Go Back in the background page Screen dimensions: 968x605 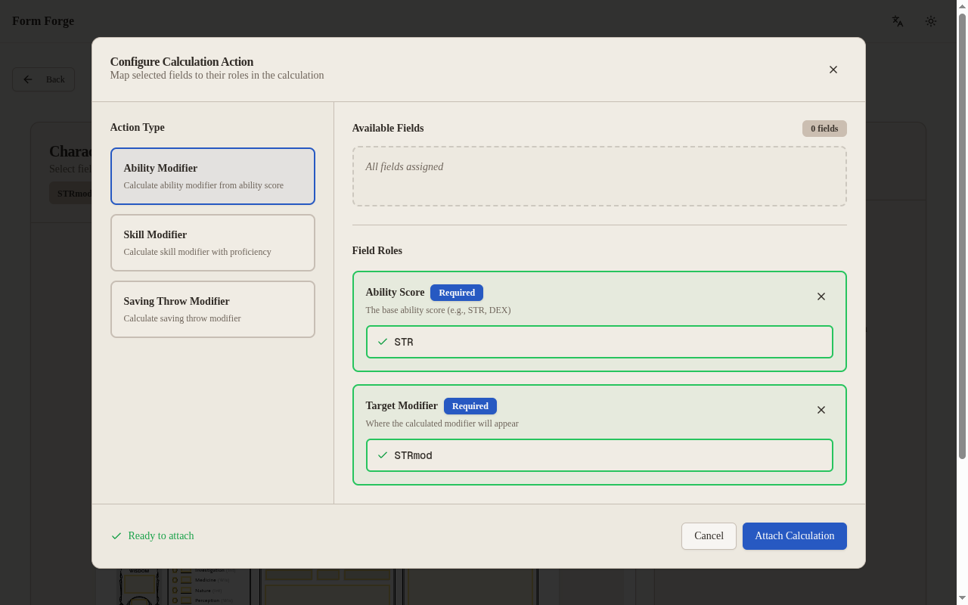pyautogui.click(x=43, y=79)
